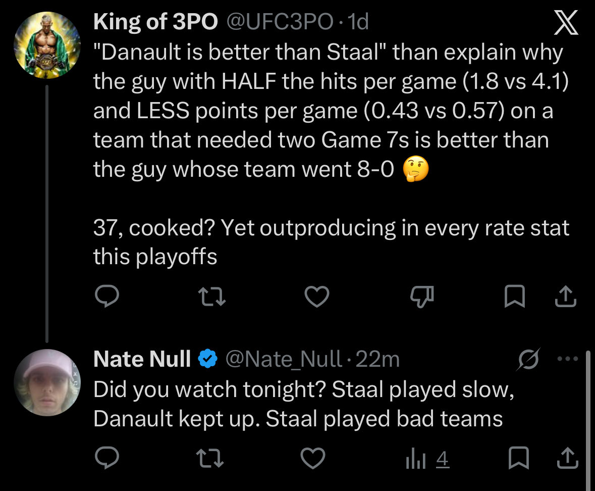The height and width of the screenshot is (491, 595).
Task: Open the @UFC3PO handle link
Action: click(280, 21)
